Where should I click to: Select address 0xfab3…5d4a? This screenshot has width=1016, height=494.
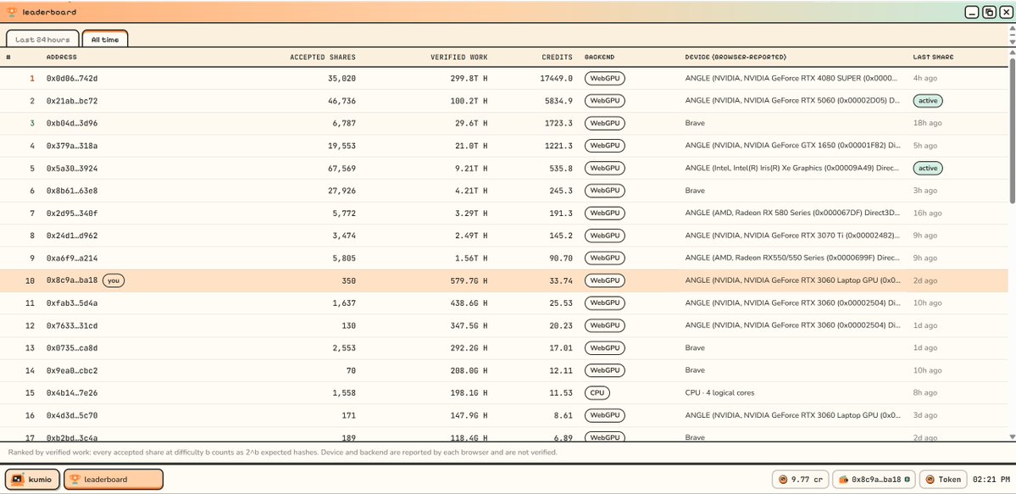[72, 303]
